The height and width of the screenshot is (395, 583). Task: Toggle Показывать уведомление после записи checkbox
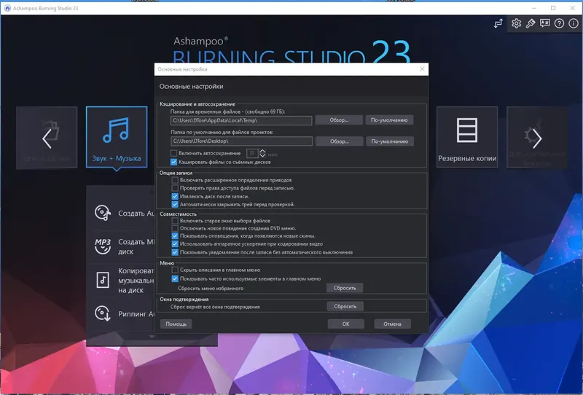point(175,252)
